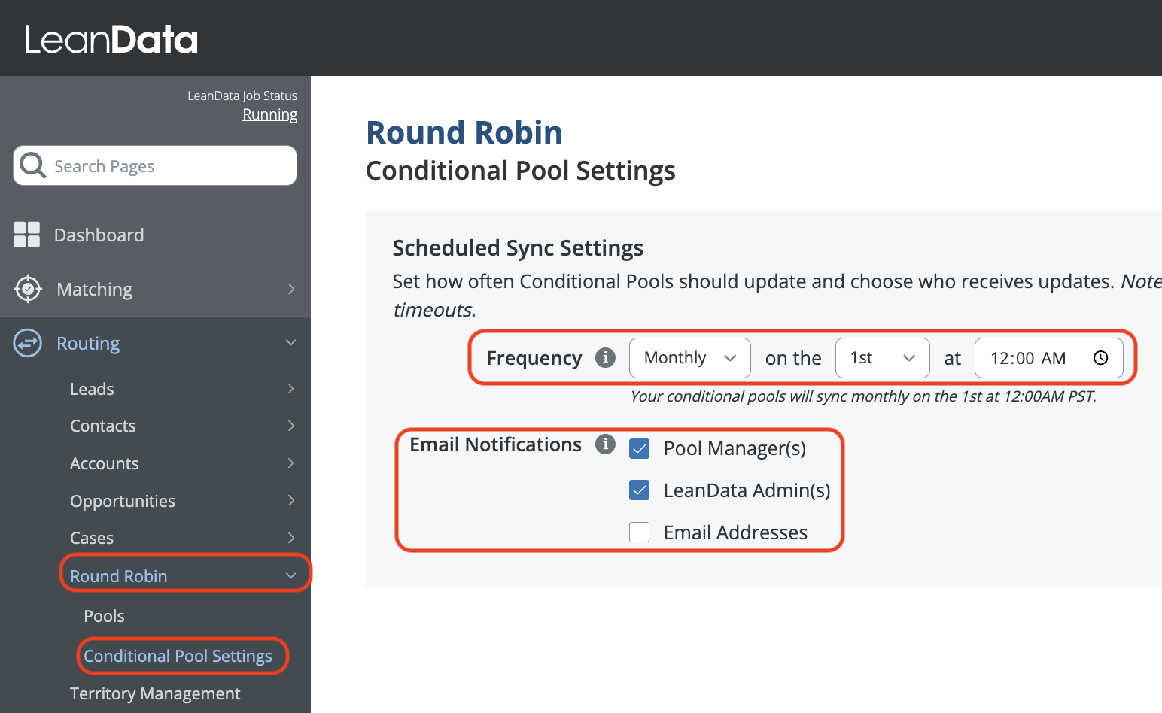This screenshot has height=713, width=1162.
Task: Uncheck the LeanData Admin(s) checkbox
Action: click(640, 490)
